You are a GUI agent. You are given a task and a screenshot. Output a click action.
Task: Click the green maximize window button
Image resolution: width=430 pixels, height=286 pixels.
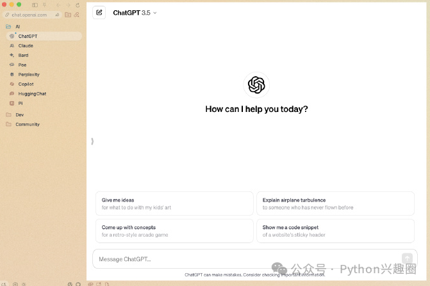[19, 4]
